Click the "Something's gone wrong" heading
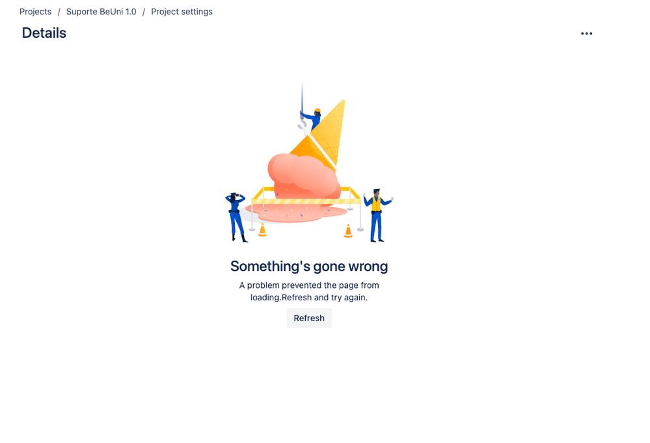650x443 pixels. (309, 266)
